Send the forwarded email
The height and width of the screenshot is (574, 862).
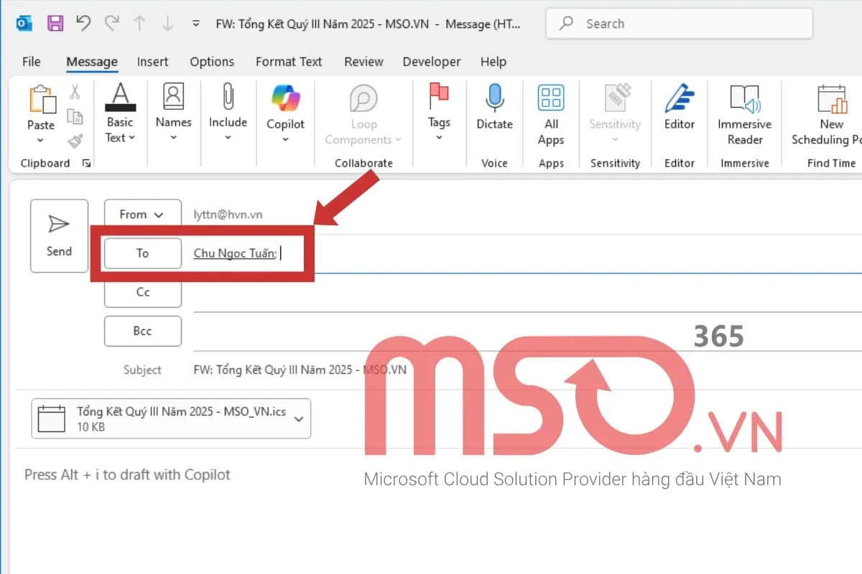click(59, 236)
